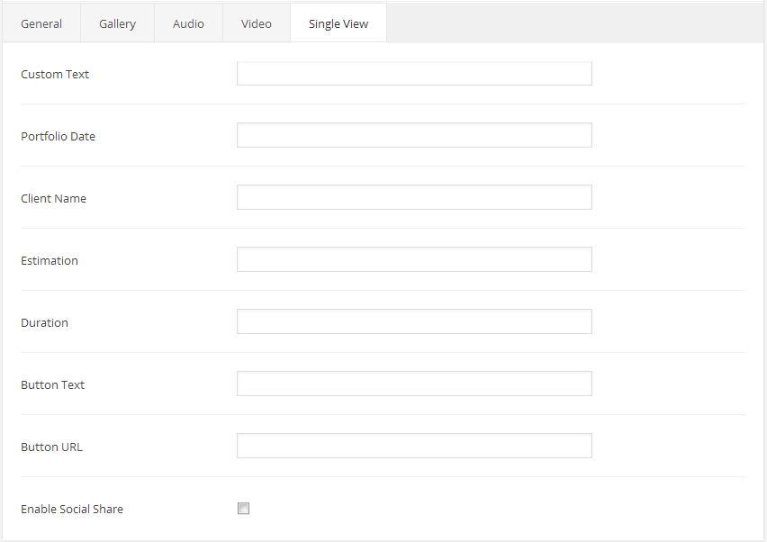
Task: Click the "Enable Social Share" label text
Action: click(x=72, y=510)
